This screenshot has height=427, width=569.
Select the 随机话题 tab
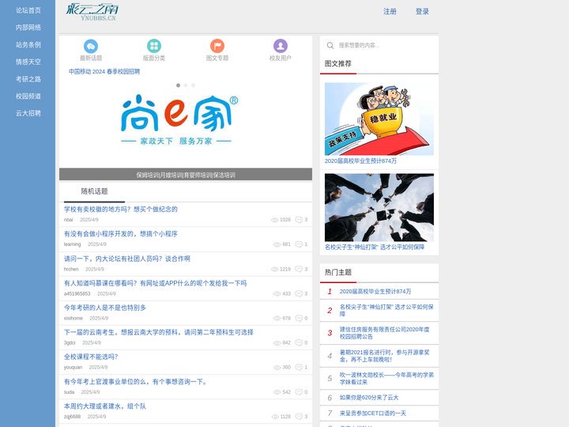coord(94,191)
